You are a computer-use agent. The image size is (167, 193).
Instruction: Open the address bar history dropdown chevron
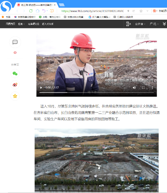click(x=147, y=11)
